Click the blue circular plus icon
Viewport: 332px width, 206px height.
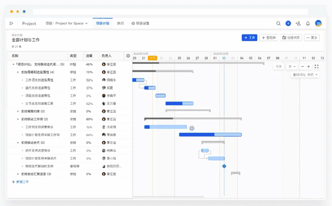tap(288, 23)
